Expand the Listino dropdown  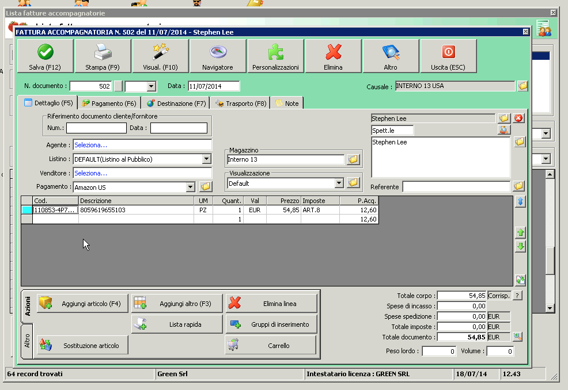pos(206,159)
